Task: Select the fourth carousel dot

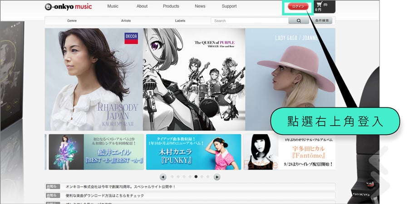Action: [190, 177]
